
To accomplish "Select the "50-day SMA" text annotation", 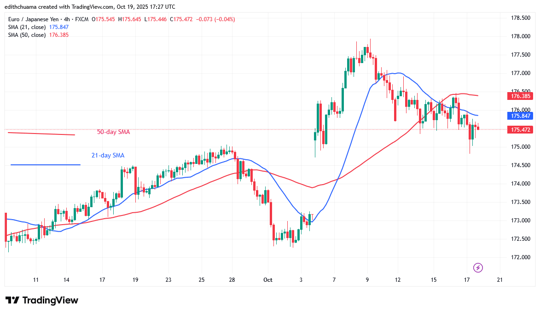I will click(113, 132).
